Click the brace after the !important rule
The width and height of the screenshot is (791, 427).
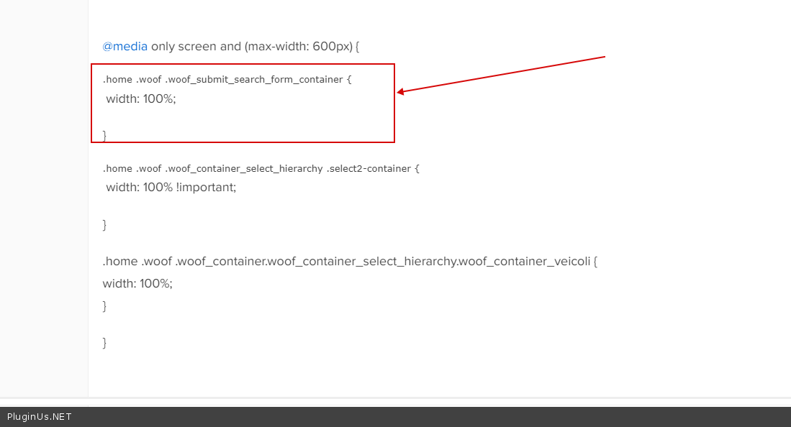coord(105,224)
